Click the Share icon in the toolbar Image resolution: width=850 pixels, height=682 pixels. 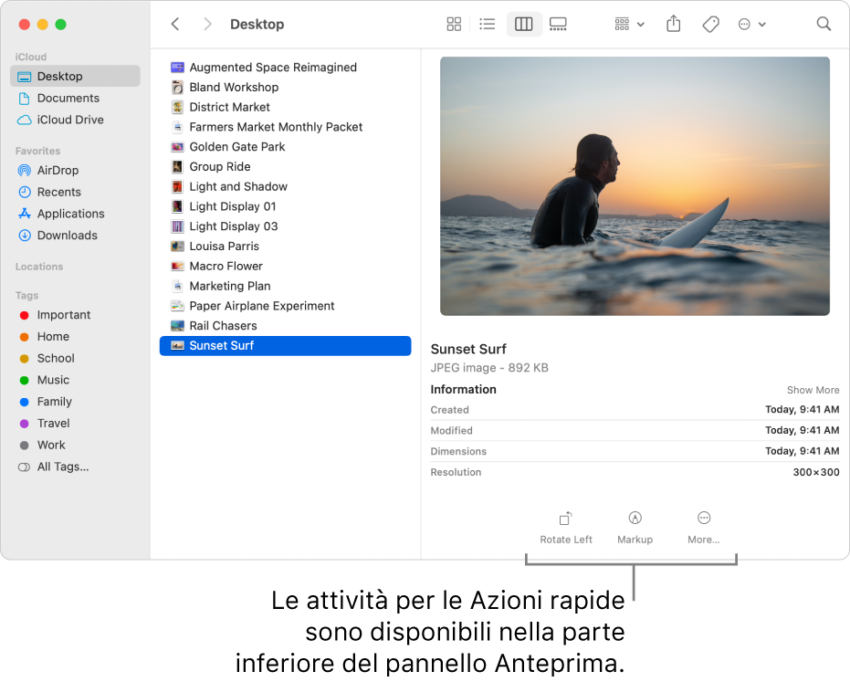pyautogui.click(x=674, y=25)
